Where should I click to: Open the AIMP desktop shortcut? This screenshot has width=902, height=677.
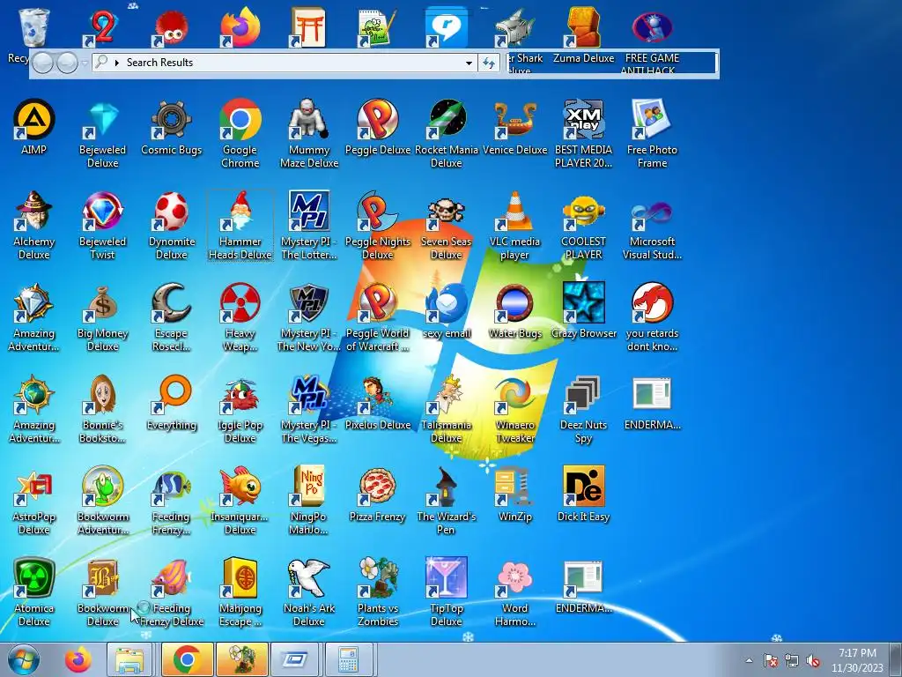(x=34, y=128)
